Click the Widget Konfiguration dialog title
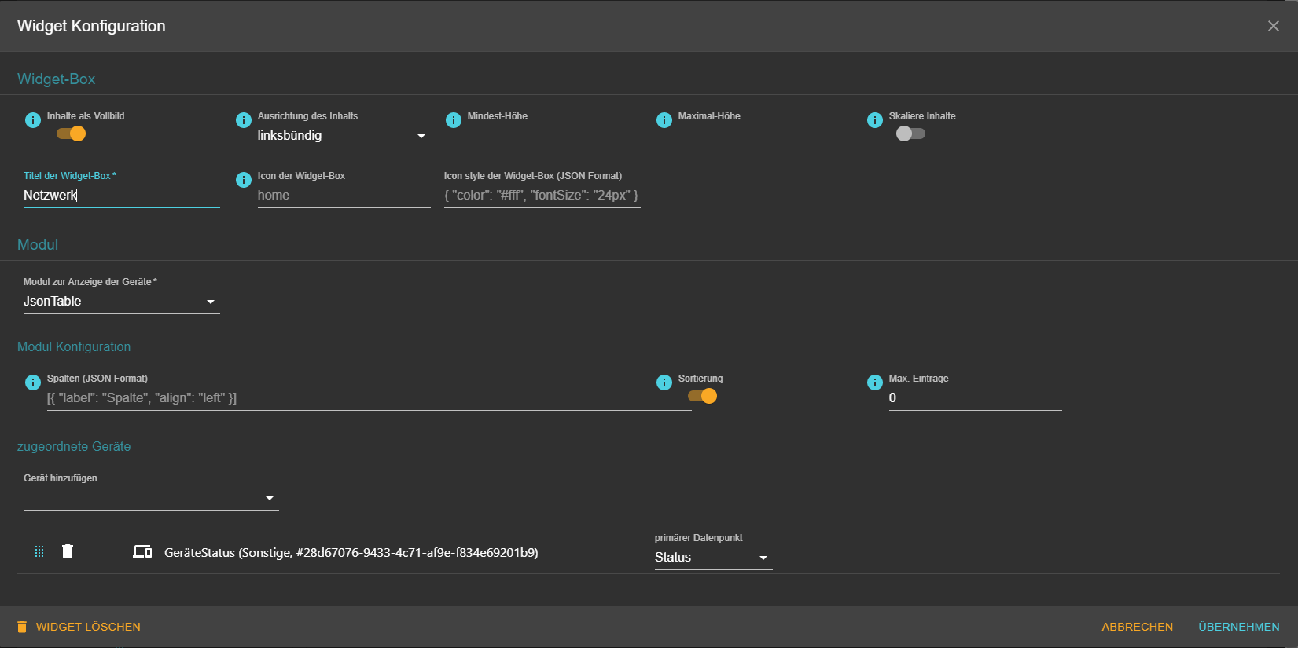The width and height of the screenshot is (1298, 648). click(91, 26)
